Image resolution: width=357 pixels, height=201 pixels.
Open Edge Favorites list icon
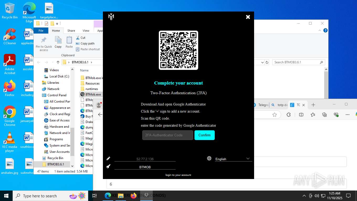(313, 115)
